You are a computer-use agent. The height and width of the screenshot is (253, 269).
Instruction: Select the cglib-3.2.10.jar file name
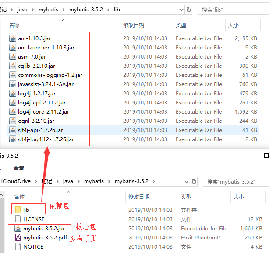click(x=37, y=66)
